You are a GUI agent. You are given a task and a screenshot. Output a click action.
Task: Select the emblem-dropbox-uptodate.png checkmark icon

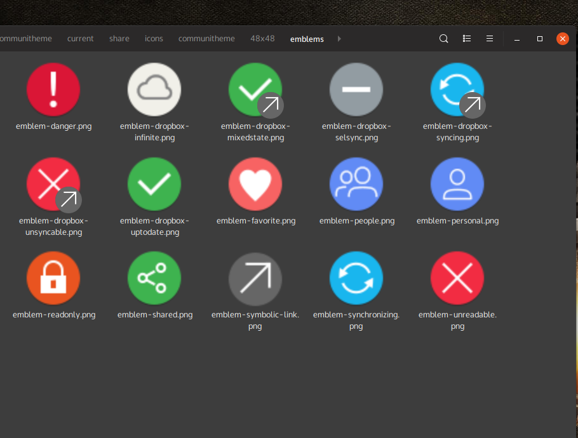click(x=154, y=184)
